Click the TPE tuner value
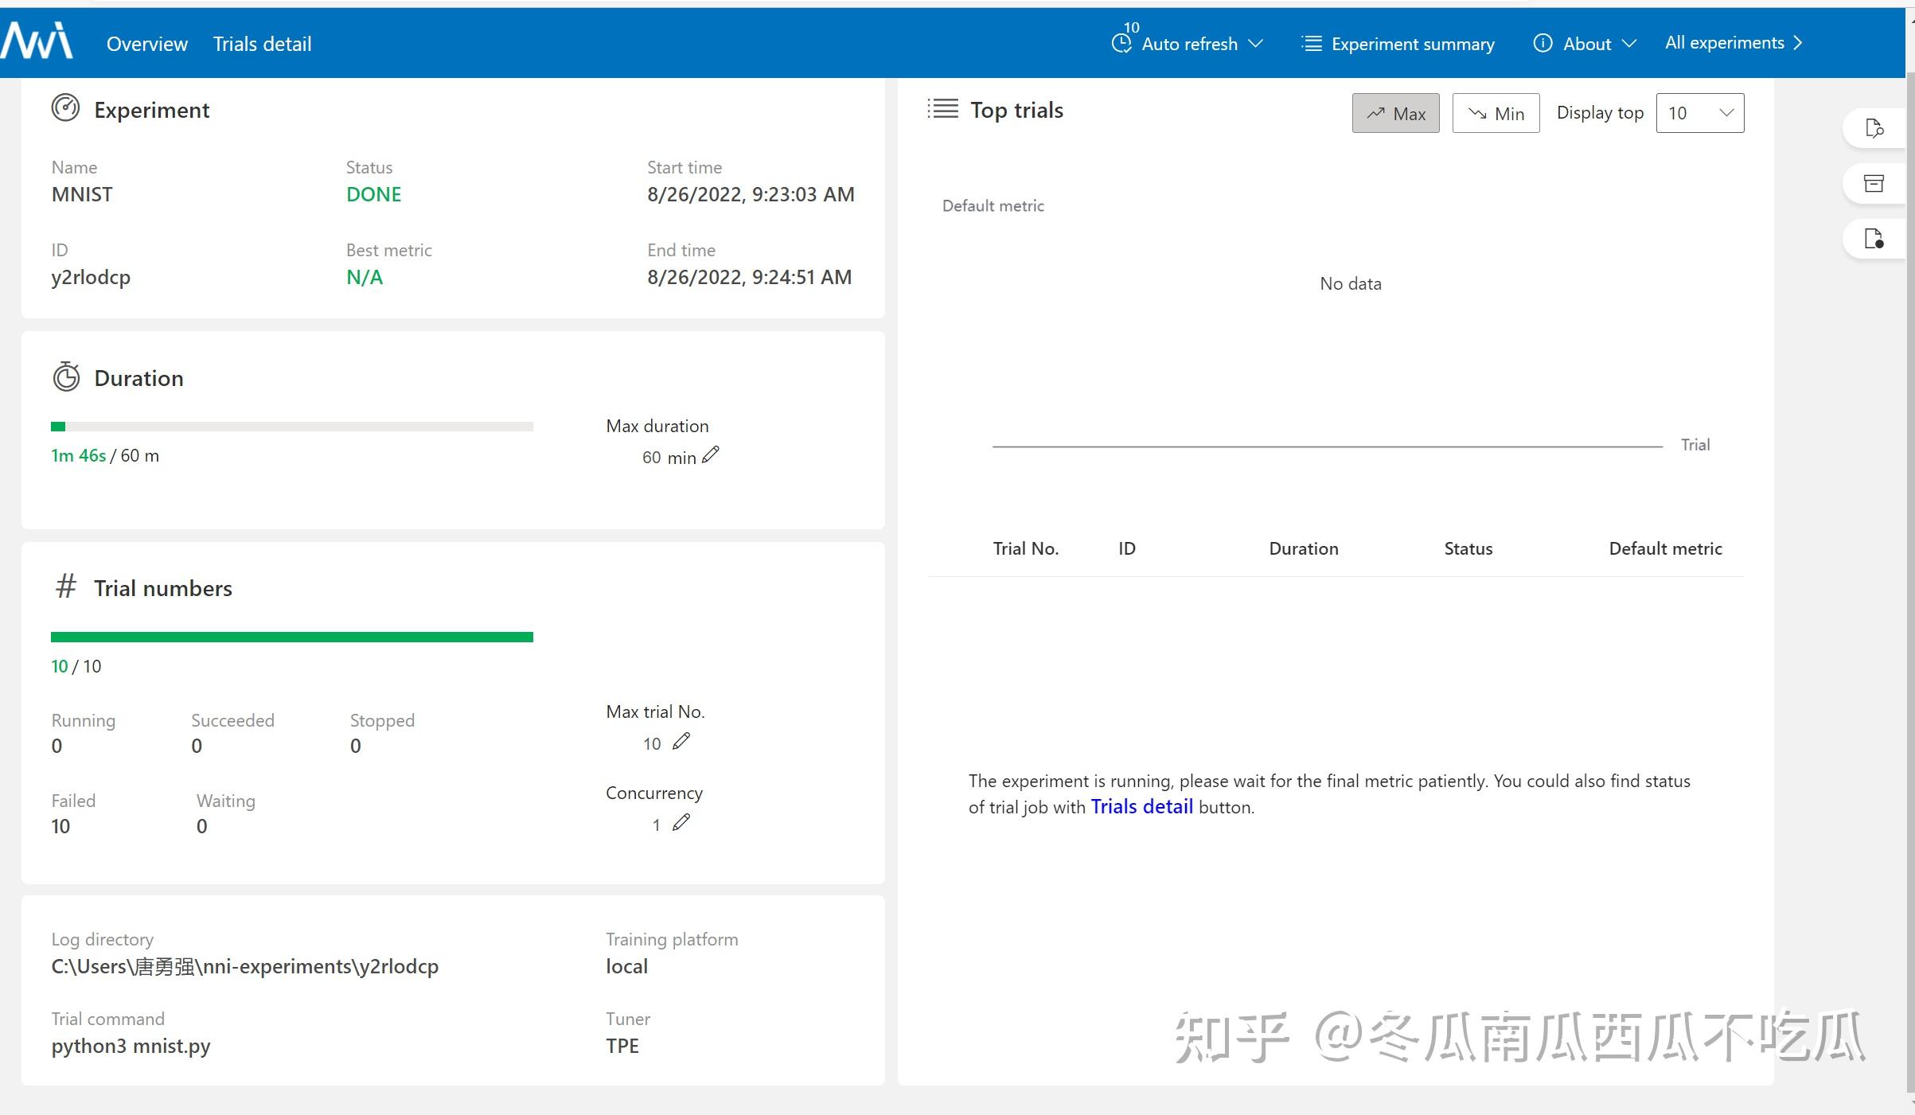This screenshot has width=1915, height=1115. pos(622,1046)
